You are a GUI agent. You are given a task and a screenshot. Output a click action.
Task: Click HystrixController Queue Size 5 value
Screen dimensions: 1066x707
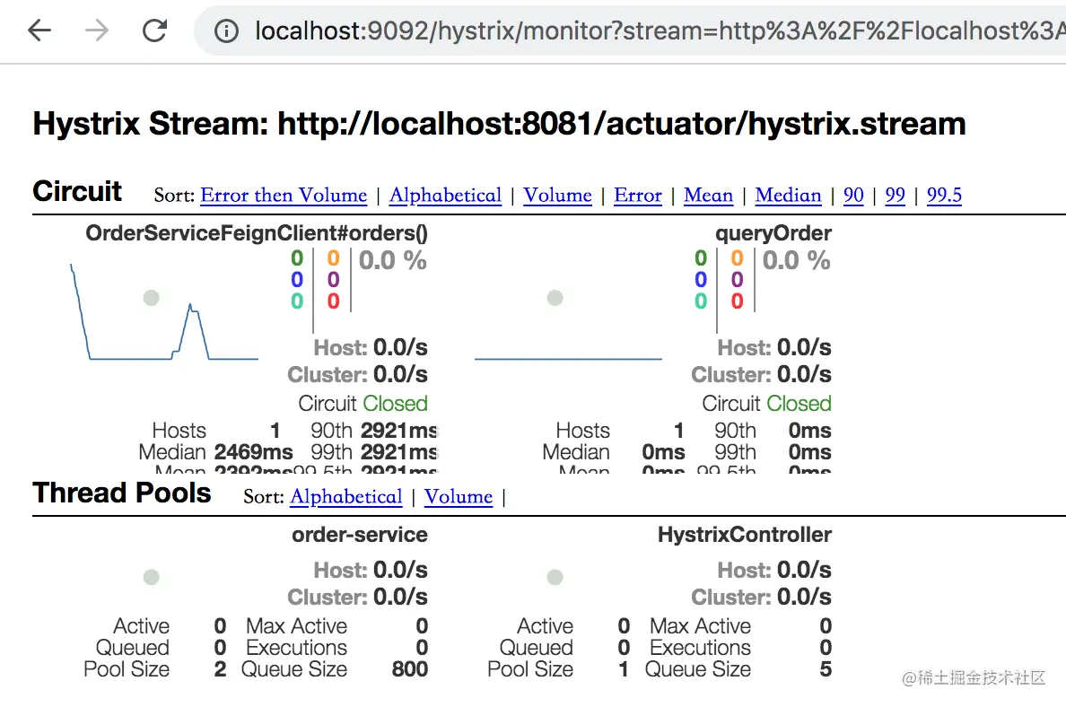(x=826, y=669)
